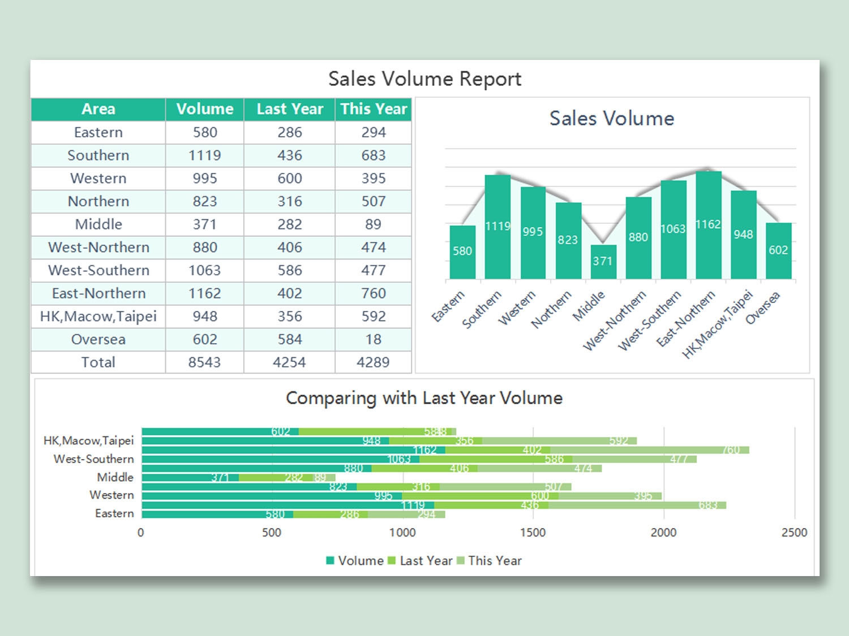Viewport: 849px width, 636px height.
Task: Select the Sales Volume chart title
Action: pyautogui.click(x=611, y=119)
